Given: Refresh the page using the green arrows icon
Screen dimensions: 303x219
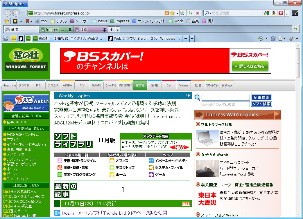Looking at the screenshot, I should click(190, 13).
